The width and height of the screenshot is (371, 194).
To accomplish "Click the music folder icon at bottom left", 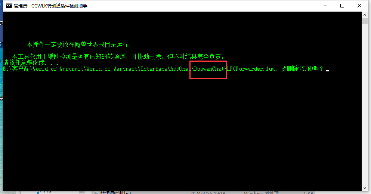I will tap(39, 192).
